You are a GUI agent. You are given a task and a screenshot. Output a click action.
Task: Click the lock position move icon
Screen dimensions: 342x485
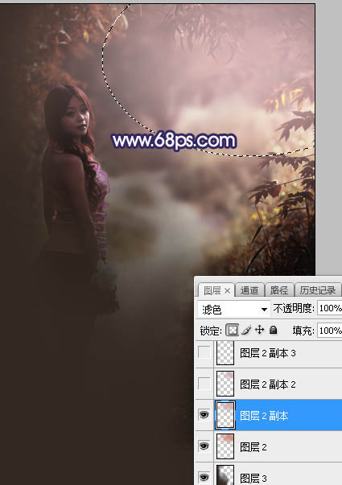click(x=259, y=330)
